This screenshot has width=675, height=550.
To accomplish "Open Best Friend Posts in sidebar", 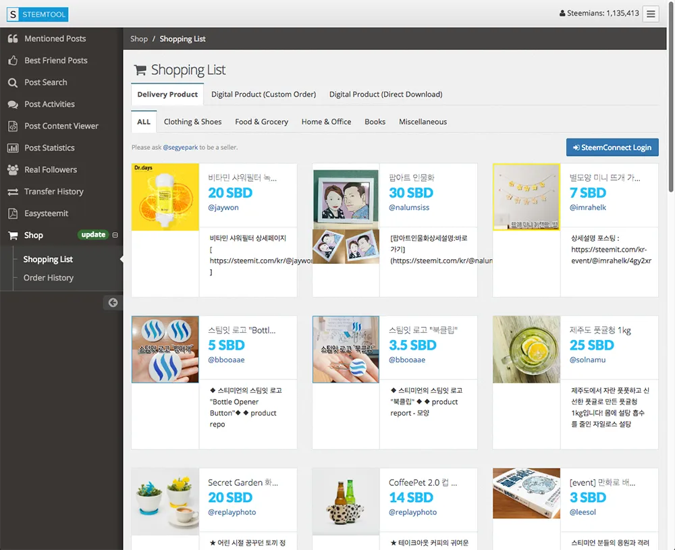I will coord(56,60).
